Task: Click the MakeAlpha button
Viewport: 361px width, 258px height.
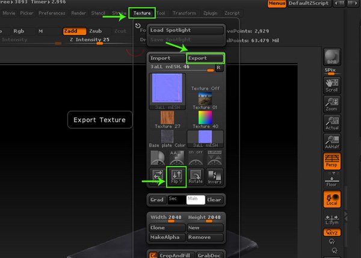Action: coord(167,237)
